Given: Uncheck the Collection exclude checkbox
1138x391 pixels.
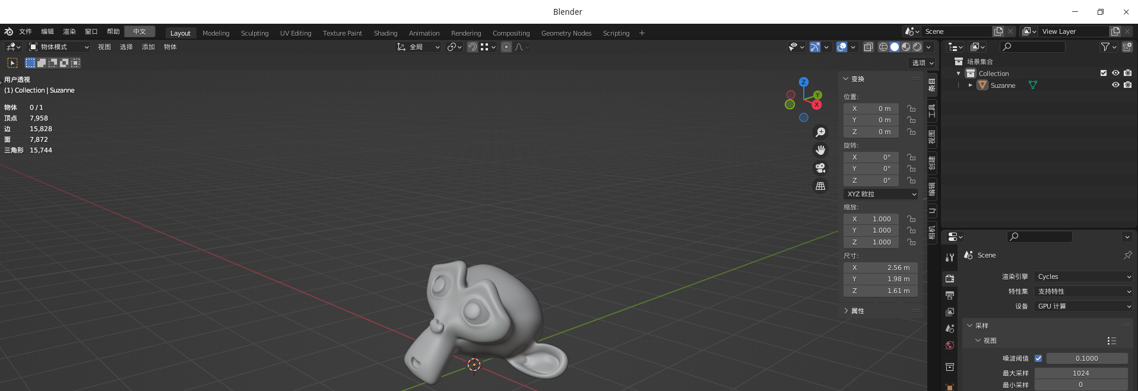Looking at the screenshot, I should (x=1104, y=73).
